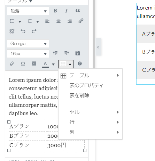The width and height of the screenshot is (155, 161).
Task: Open keyboard shortcuts help icon
Action: coord(80,63)
